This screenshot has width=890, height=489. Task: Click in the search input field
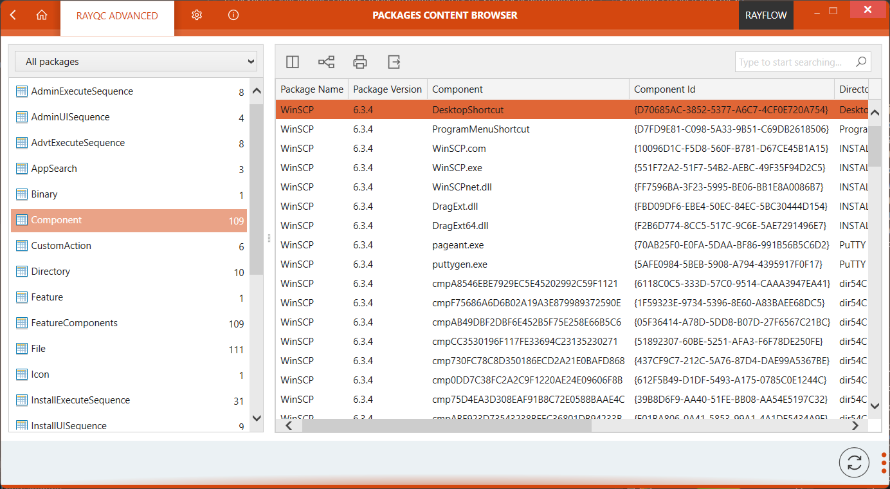(795, 62)
